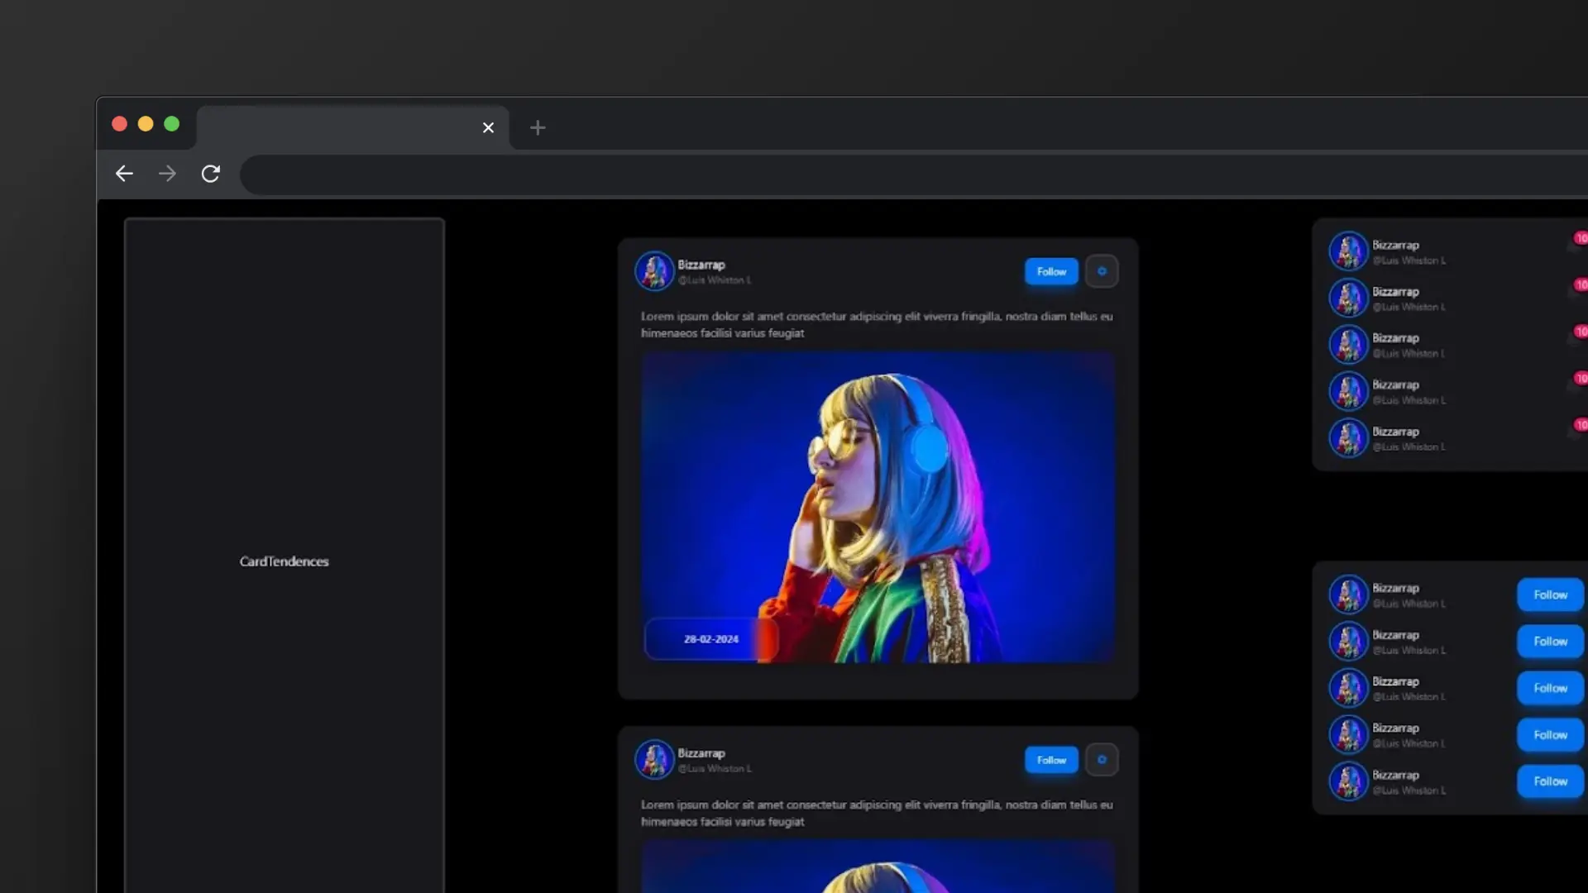Close the current browser tab
The width and height of the screenshot is (1588, 893).
click(x=488, y=127)
